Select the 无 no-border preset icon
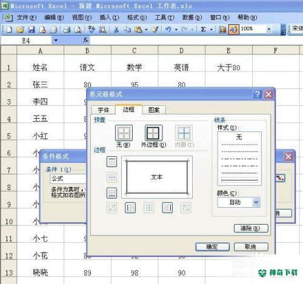 (x=124, y=133)
